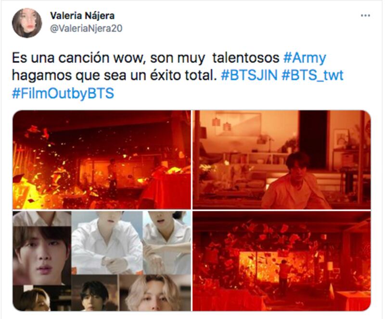Open the #Army hashtag

pos(305,58)
